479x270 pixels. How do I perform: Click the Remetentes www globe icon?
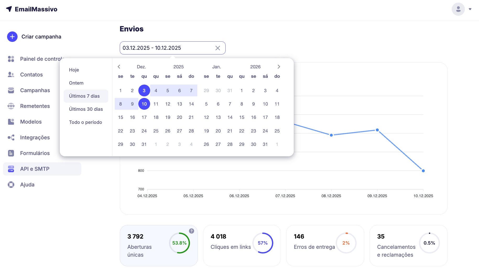tap(11, 106)
